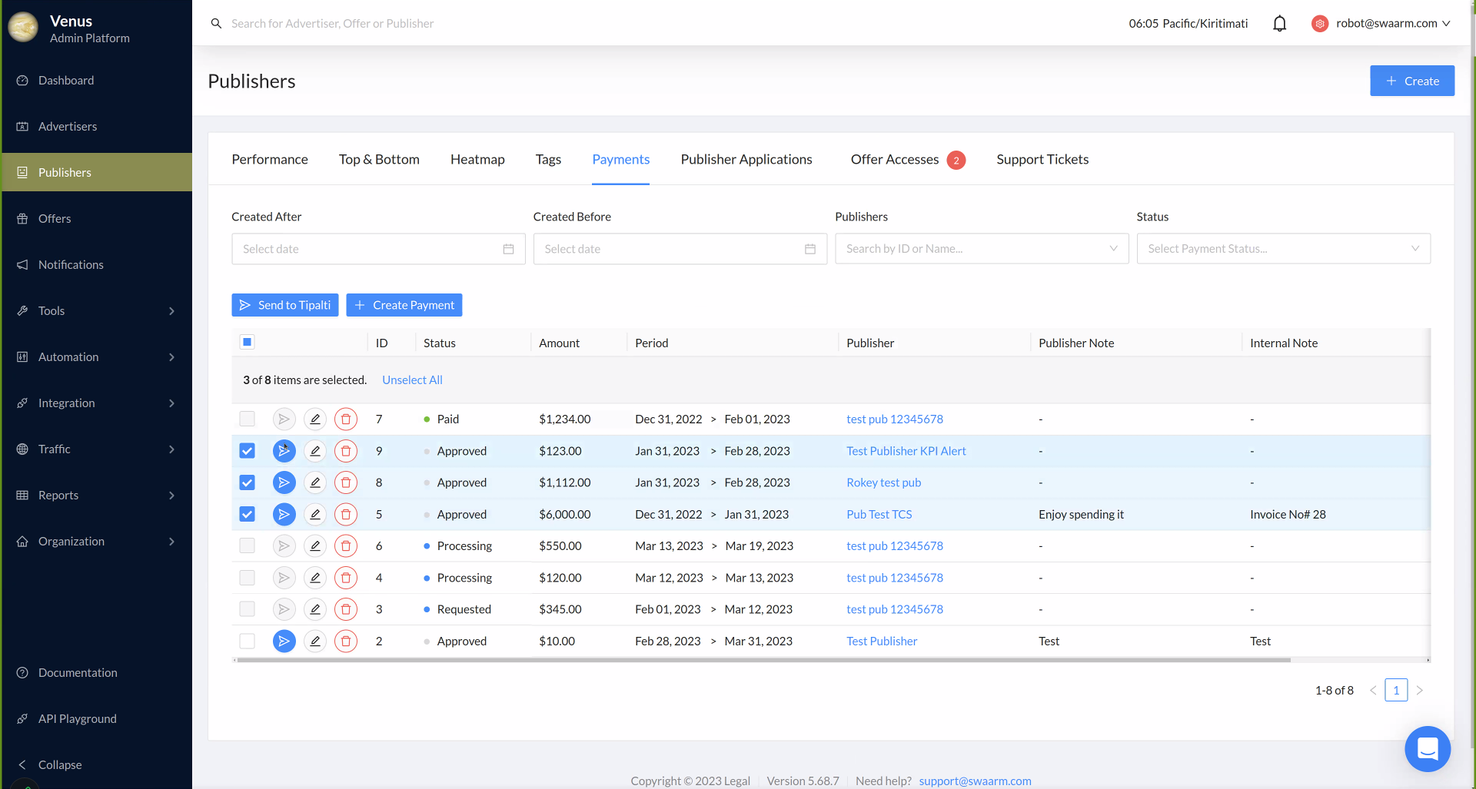Screen dimensions: 1476x789
Task: Open the Status payment filter dropdown
Action: point(1283,249)
